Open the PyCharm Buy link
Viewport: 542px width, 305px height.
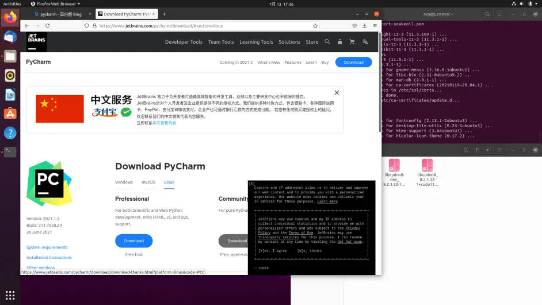pyautogui.click(x=325, y=62)
